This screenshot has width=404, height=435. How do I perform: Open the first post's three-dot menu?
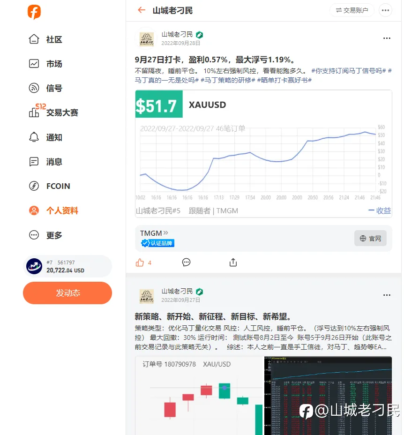tap(387, 38)
